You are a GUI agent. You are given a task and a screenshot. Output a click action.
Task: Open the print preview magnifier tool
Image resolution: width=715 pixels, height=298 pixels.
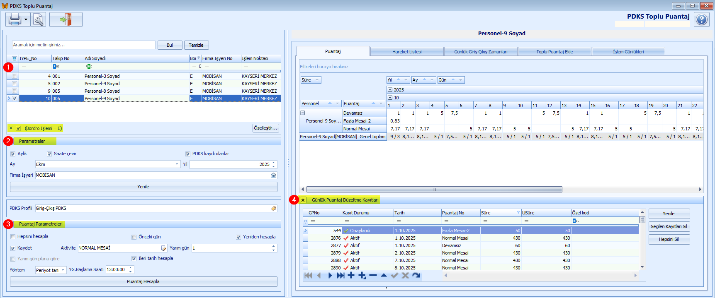[39, 19]
